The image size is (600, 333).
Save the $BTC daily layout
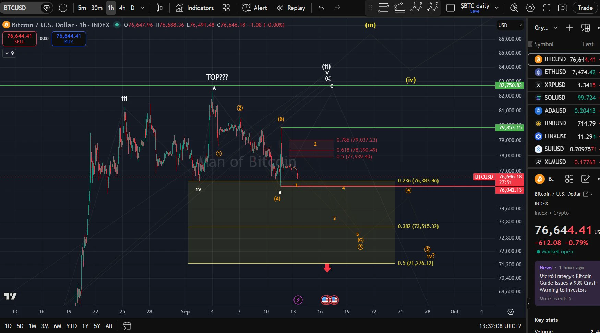click(475, 11)
